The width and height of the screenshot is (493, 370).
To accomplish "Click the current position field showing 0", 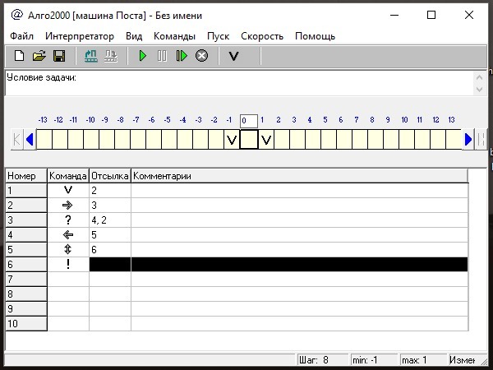I will (x=249, y=121).
